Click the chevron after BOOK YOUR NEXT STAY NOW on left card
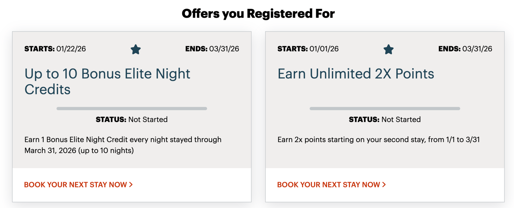Screen dimensions: 514x208 click(131, 184)
